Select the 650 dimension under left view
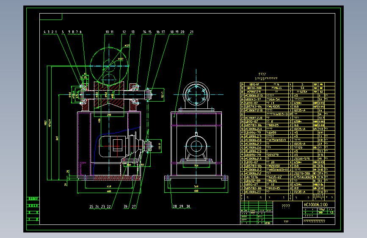Screen dimensions: 367x238 click(x=109, y=186)
